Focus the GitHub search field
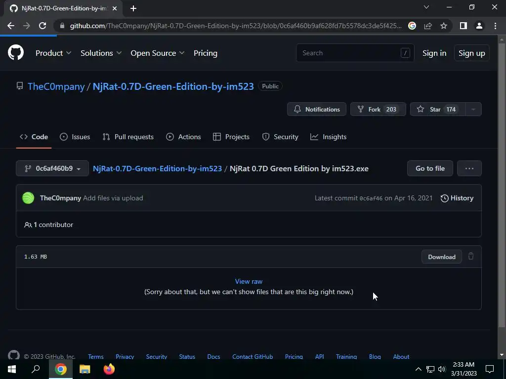The height and width of the screenshot is (379, 506). pyautogui.click(x=355, y=53)
